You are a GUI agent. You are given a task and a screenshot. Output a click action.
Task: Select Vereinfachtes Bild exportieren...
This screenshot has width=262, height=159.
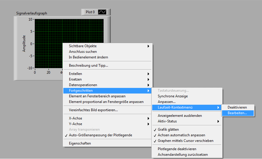click(107, 110)
